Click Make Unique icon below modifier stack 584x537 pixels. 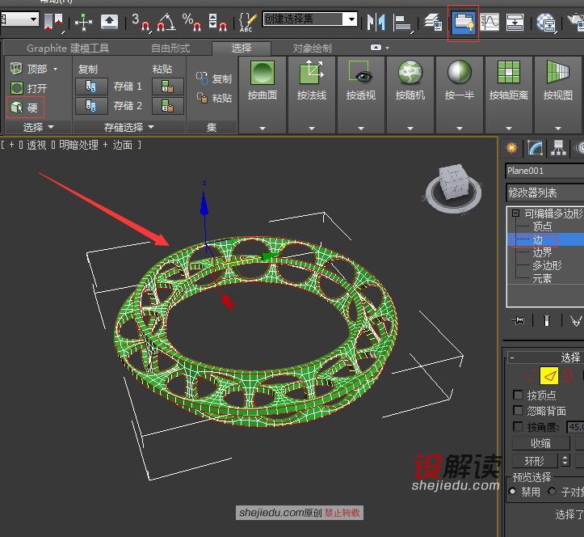[x=575, y=320]
